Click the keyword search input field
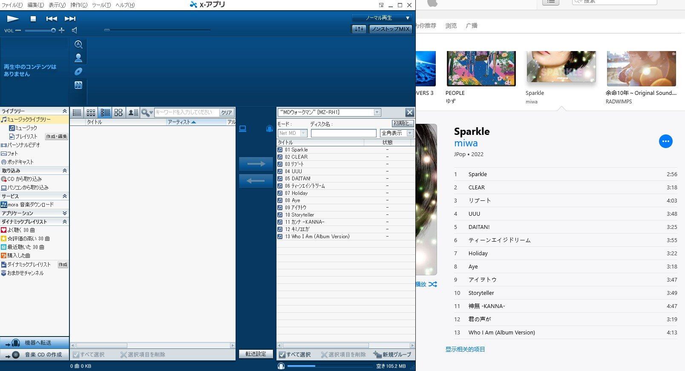Screen dimensions: 685x371 point(186,112)
